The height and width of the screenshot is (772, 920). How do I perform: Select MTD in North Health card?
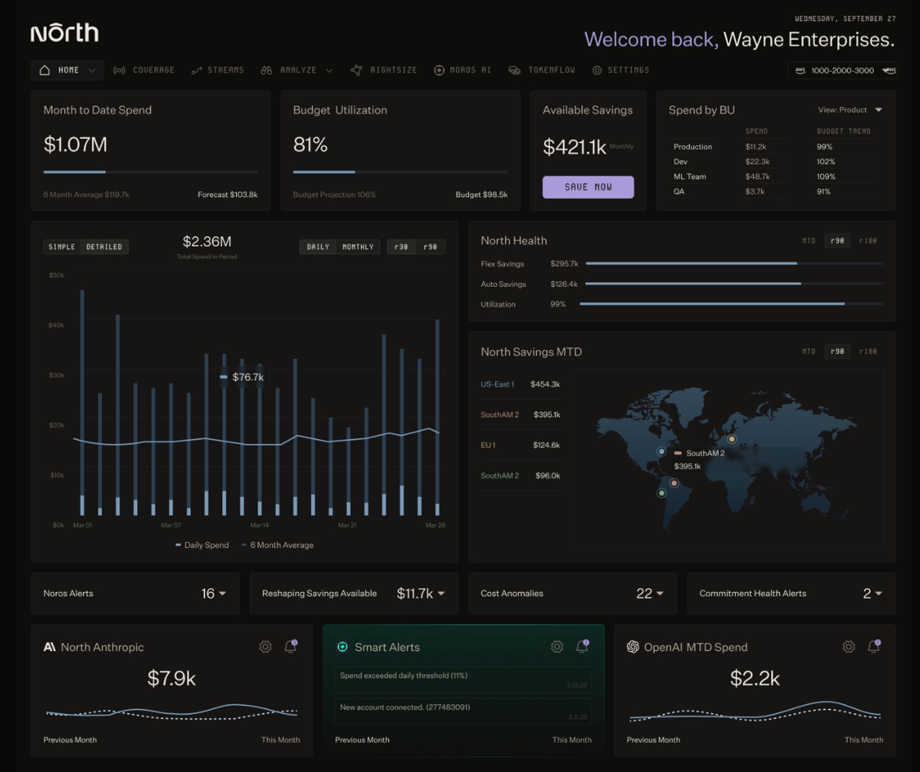809,241
